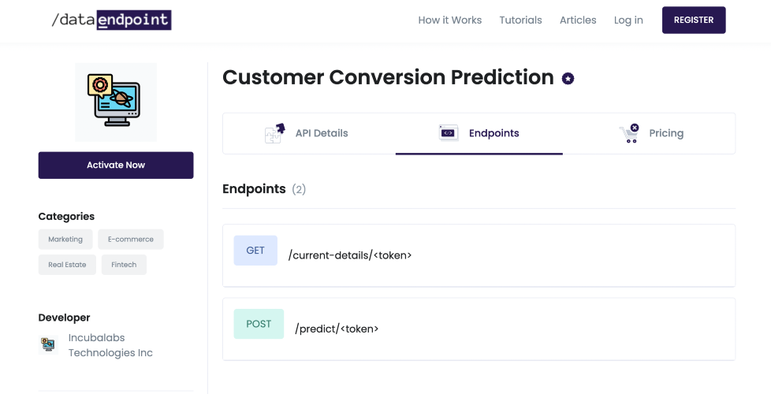Screen dimensions: 771x394
Task: Expand the POST /predict endpoint
Action: click(479, 329)
